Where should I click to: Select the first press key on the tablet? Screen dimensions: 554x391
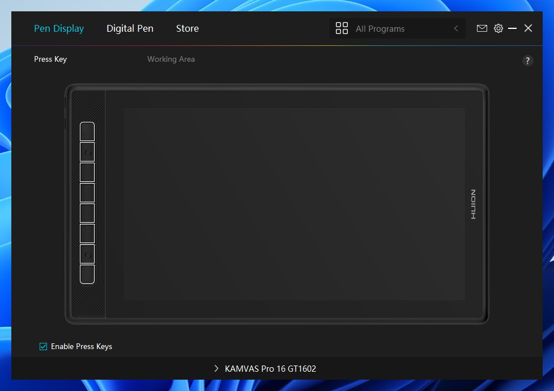87,131
